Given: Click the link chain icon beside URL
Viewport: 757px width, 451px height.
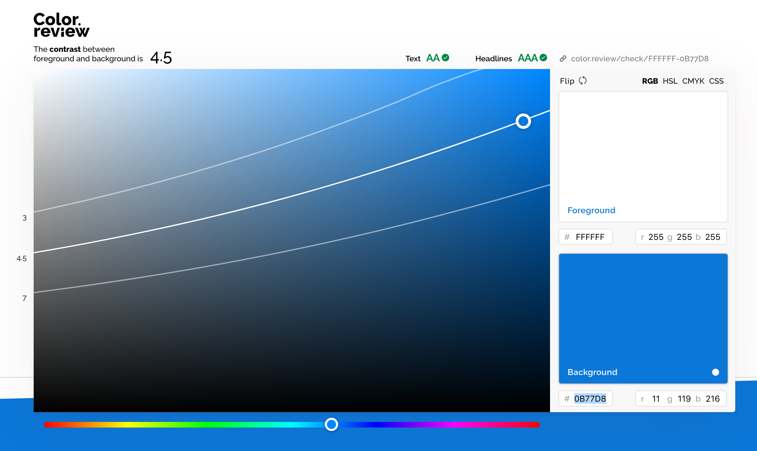Looking at the screenshot, I should [x=563, y=58].
